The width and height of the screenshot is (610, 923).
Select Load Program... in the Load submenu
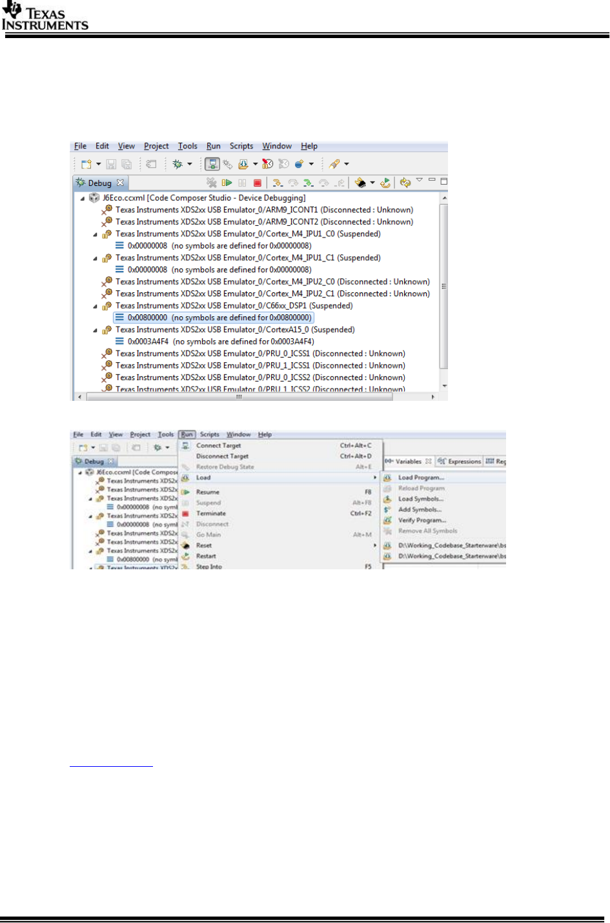click(x=421, y=478)
